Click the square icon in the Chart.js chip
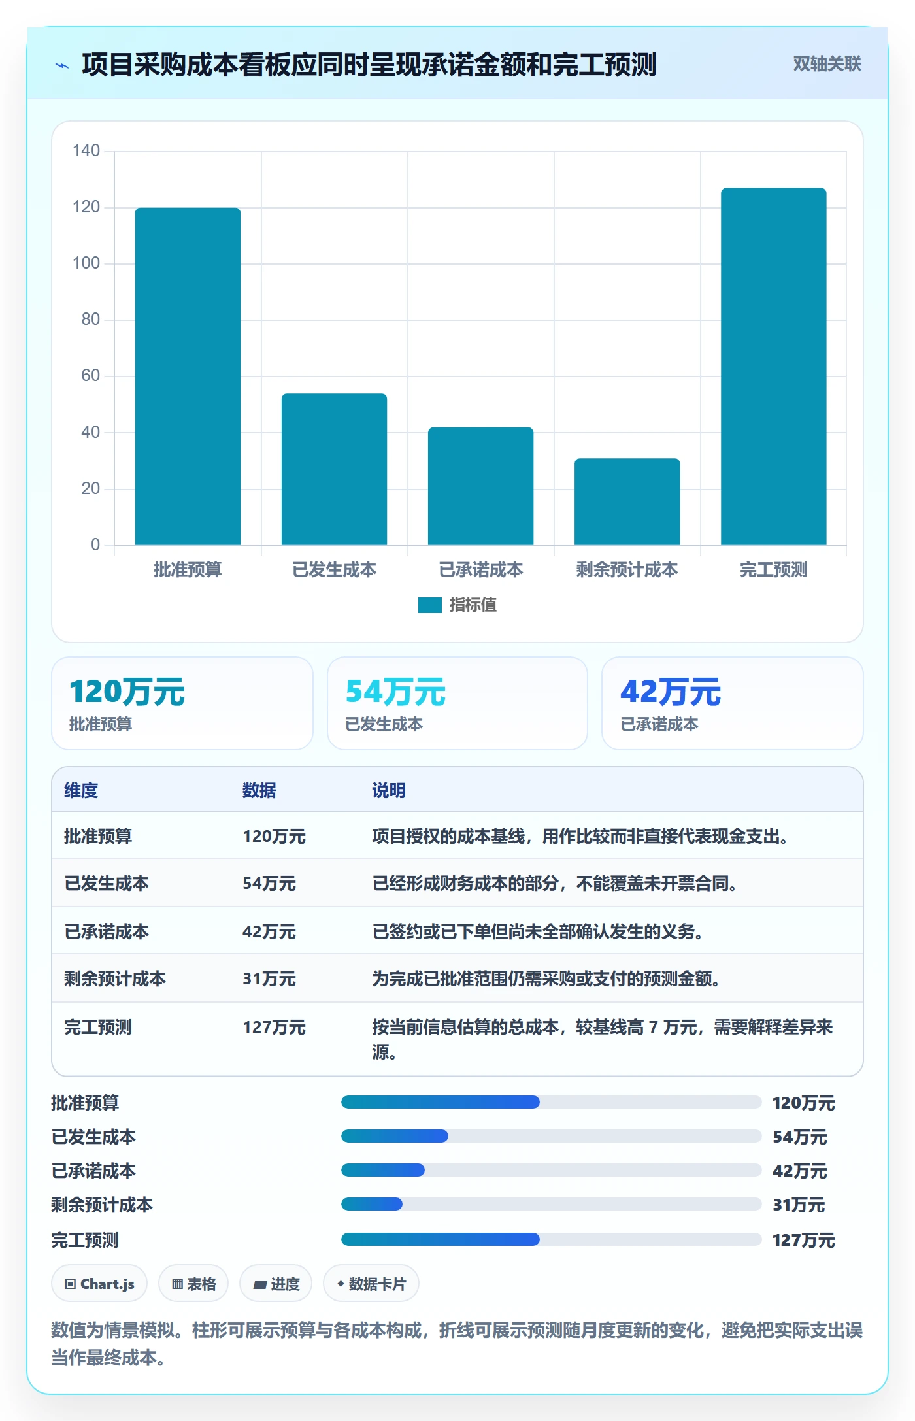This screenshot has width=915, height=1421. (71, 1284)
